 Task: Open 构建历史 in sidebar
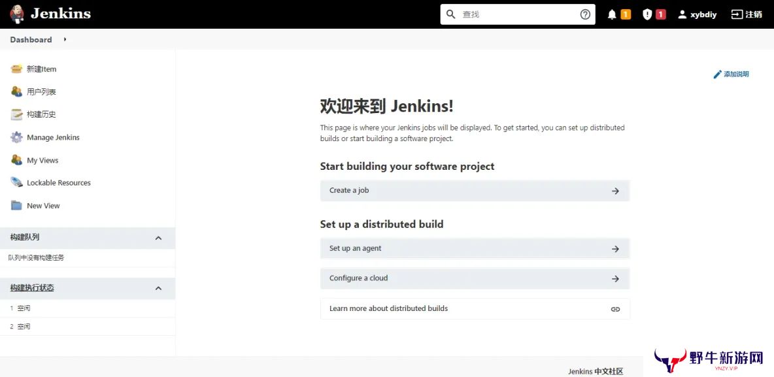coord(41,114)
